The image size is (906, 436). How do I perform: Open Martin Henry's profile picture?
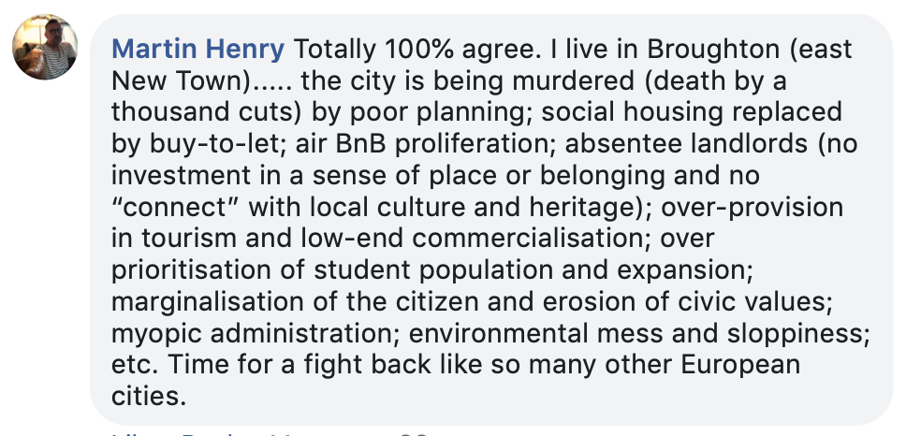pyautogui.click(x=45, y=47)
